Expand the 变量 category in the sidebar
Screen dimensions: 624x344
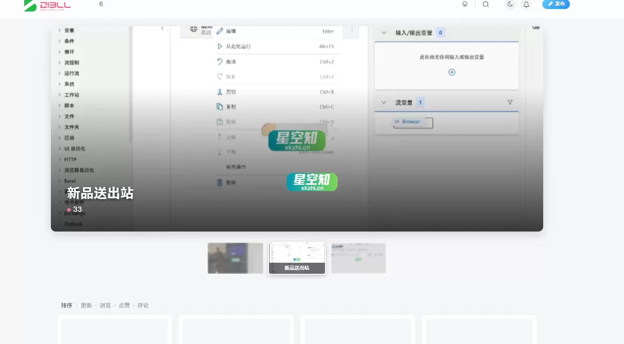click(69, 30)
